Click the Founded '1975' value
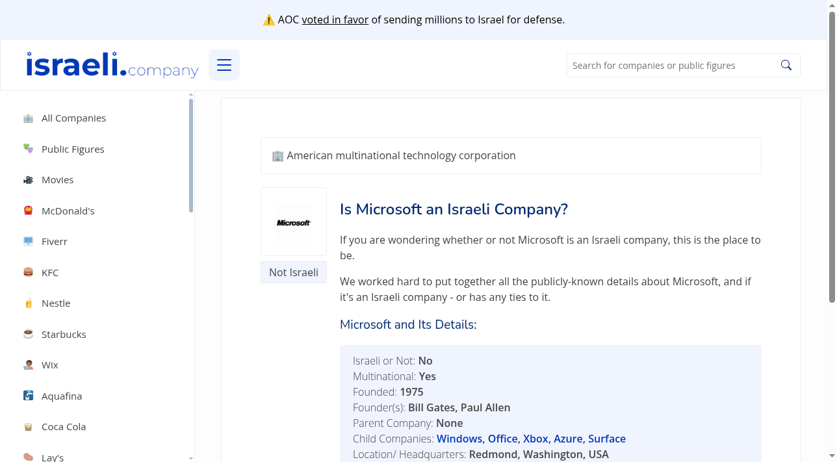The height and width of the screenshot is (462, 837). 411,392
